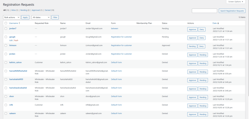Image resolution: width=249 pixels, height=119 pixels.
Task: Check the kelivin_calron row checkbox
Action: tap(6, 62)
